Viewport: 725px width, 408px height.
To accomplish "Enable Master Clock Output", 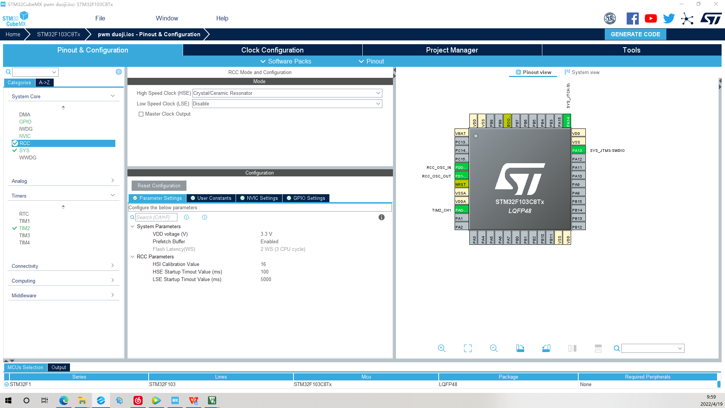I will [141, 114].
